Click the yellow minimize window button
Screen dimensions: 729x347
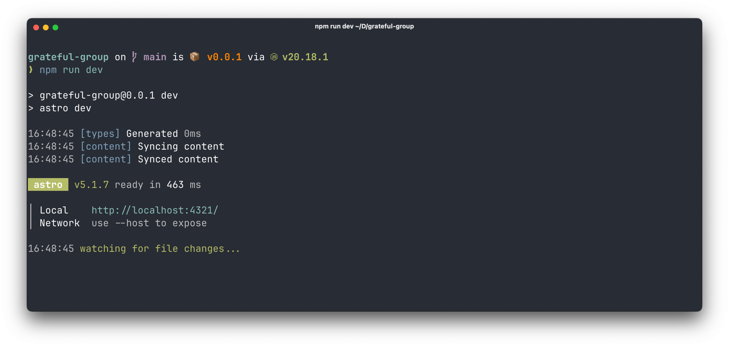tap(46, 27)
